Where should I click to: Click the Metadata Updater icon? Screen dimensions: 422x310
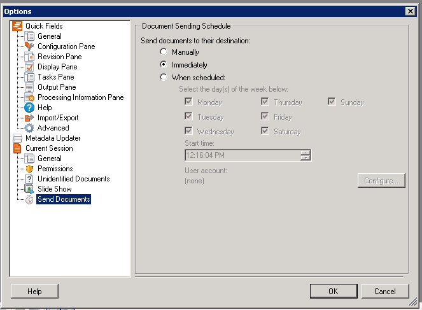17,138
